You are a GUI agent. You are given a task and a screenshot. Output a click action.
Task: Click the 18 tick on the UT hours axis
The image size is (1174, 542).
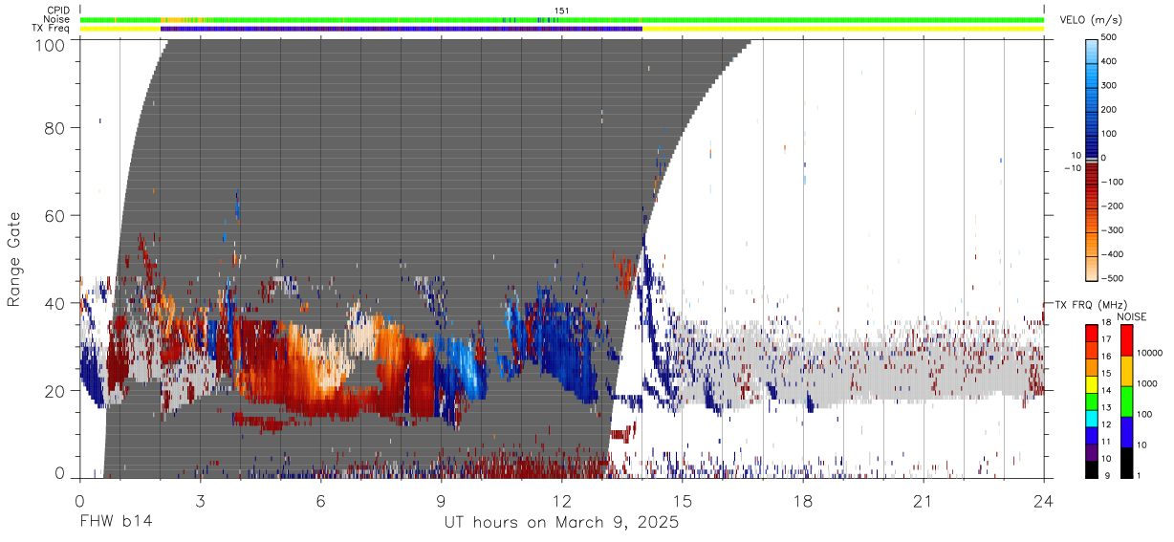803,500
